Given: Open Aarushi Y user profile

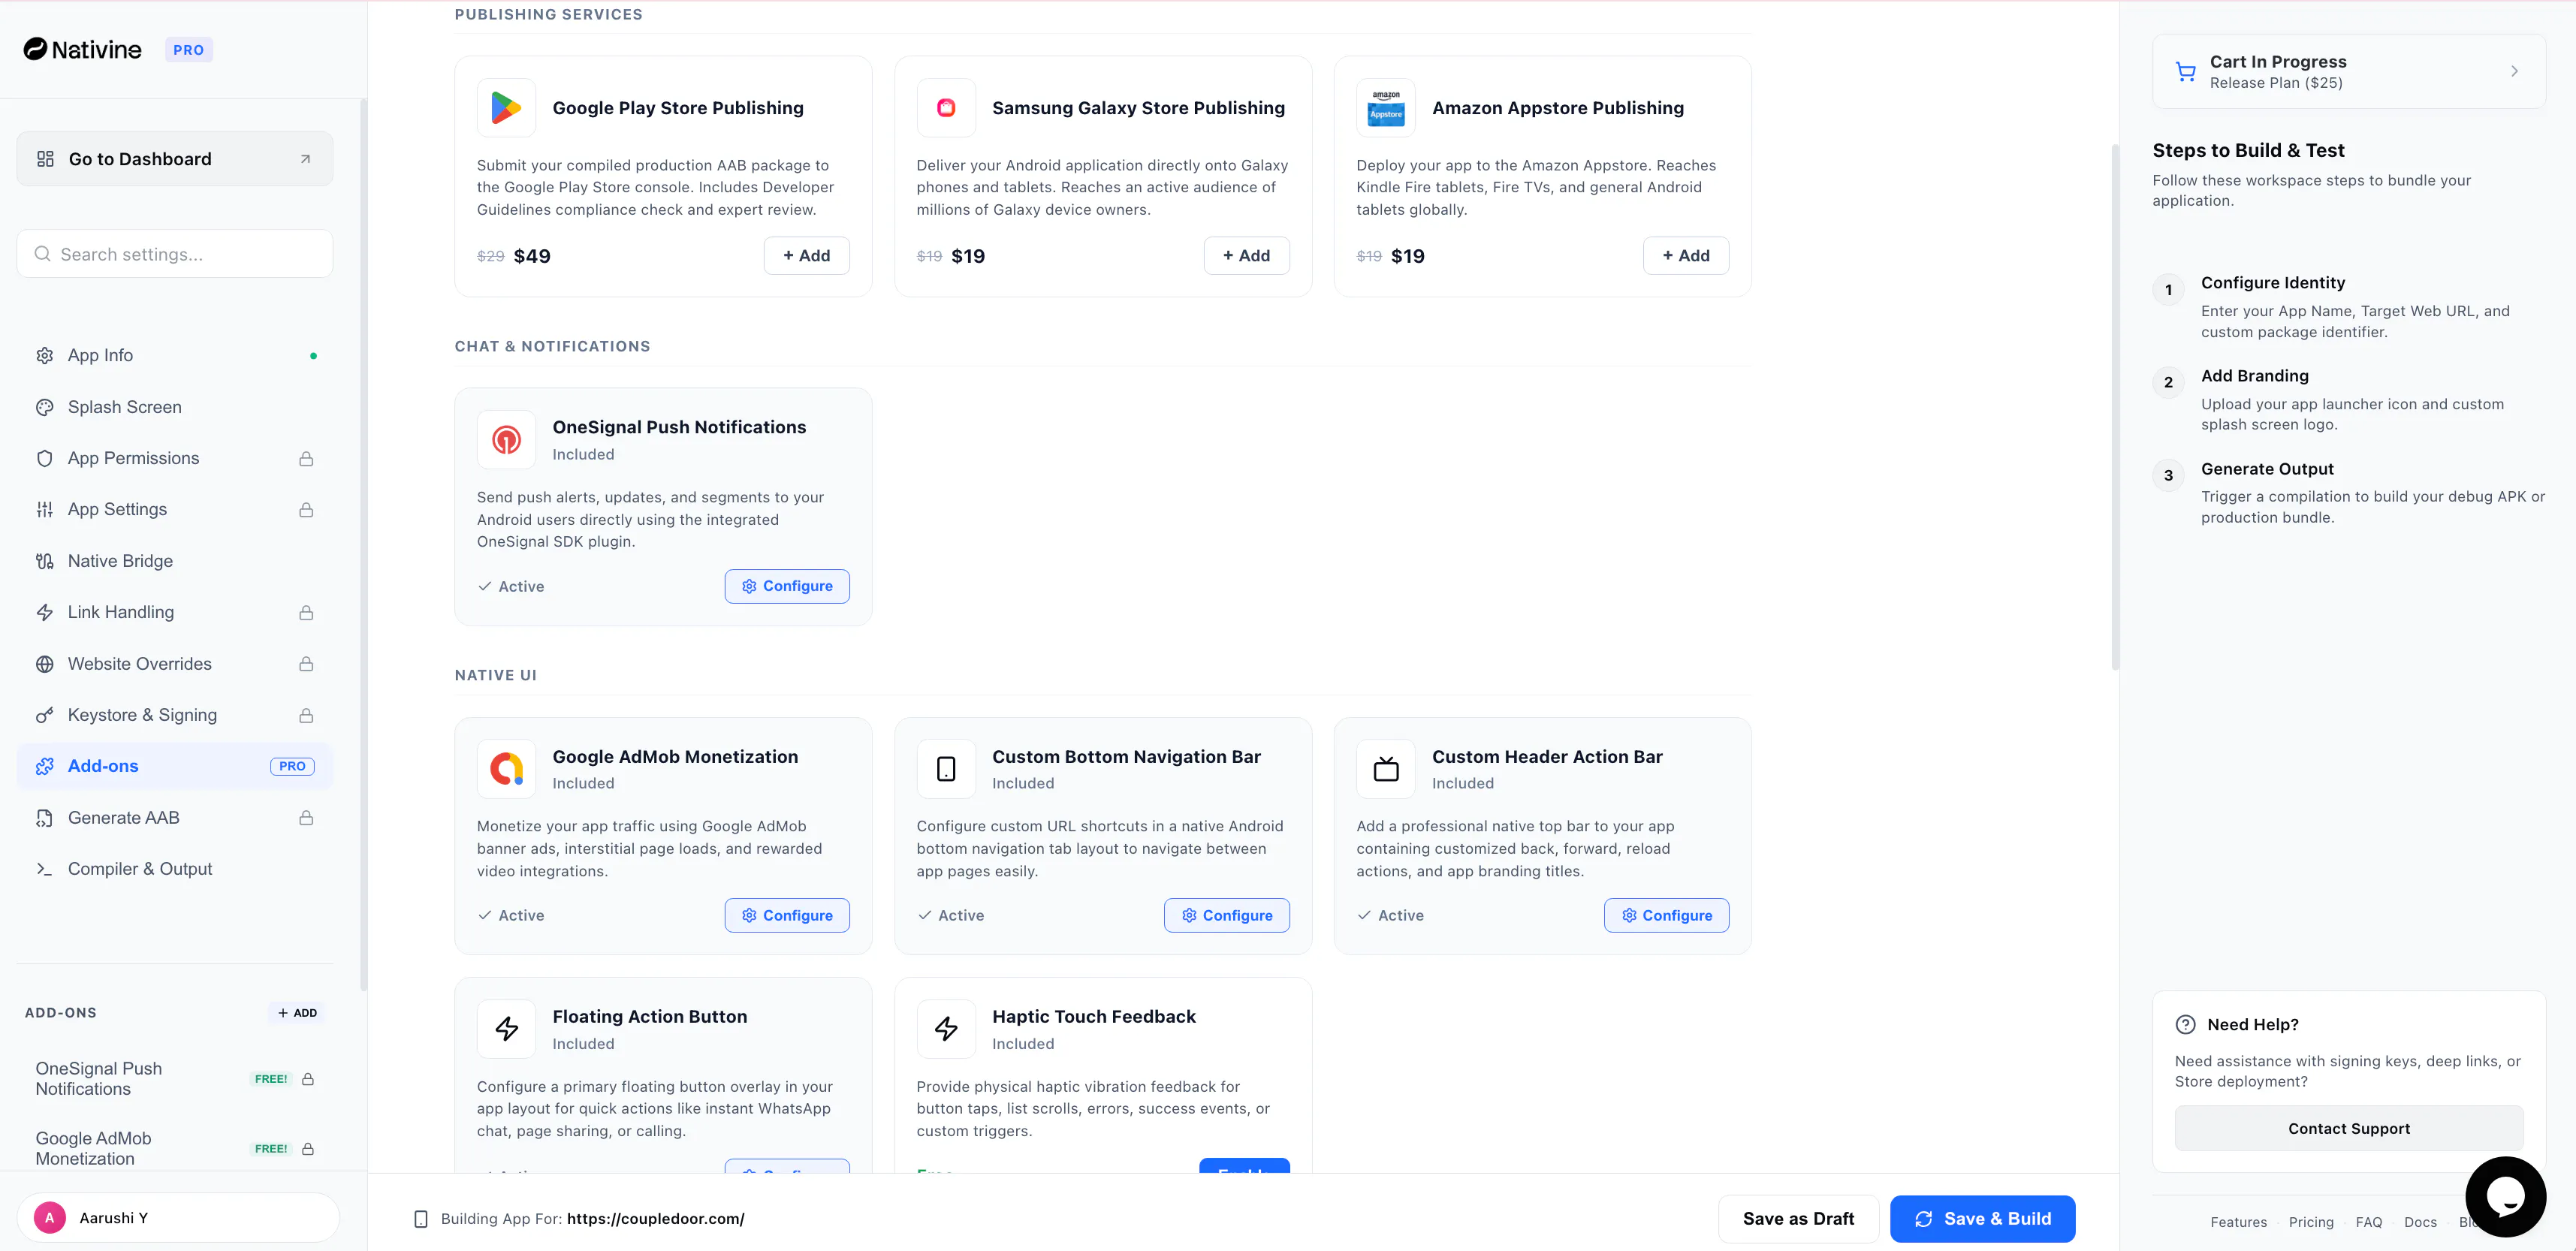Looking at the screenshot, I should (178, 1218).
